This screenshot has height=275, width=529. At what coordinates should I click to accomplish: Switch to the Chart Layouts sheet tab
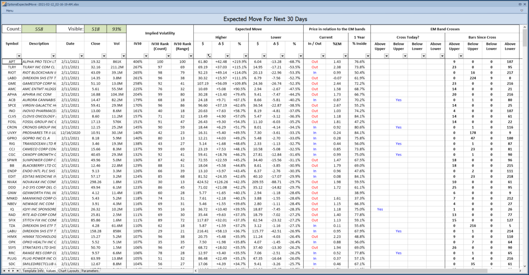tap(69, 271)
